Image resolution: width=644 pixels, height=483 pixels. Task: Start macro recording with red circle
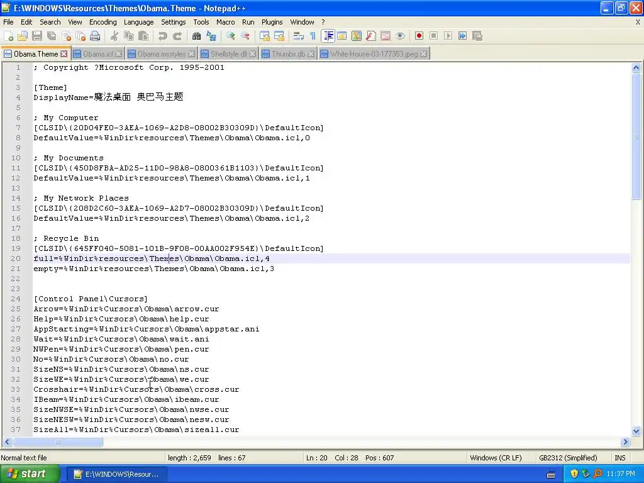tap(419, 36)
